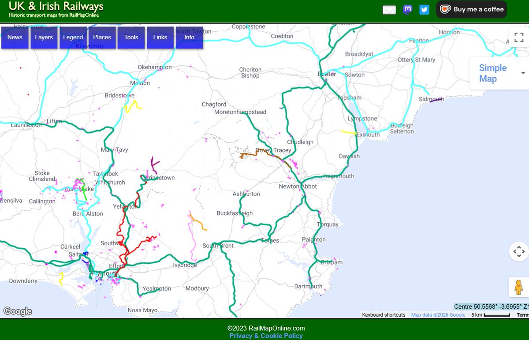Click the Tavistock map label
The width and height of the screenshot is (529, 340).
pyautogui.click(x=106, y=174)
